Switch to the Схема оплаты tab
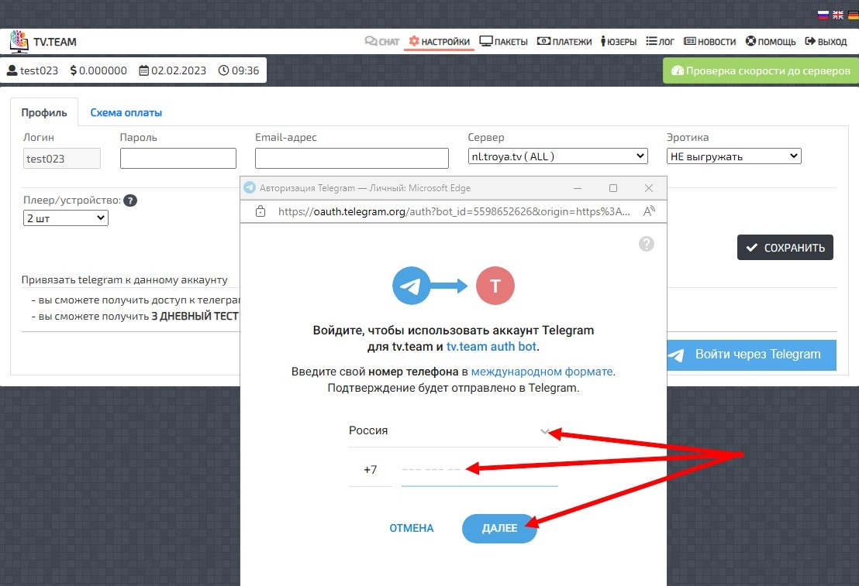The width and height of the screenshot is (859, 586). click(x=126, y=112)
